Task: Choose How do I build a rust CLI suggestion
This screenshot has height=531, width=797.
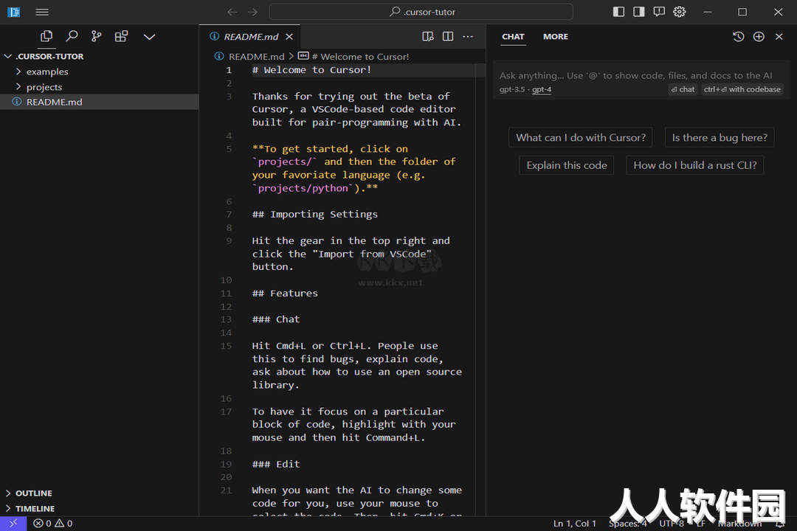Action: click(695, 165)
